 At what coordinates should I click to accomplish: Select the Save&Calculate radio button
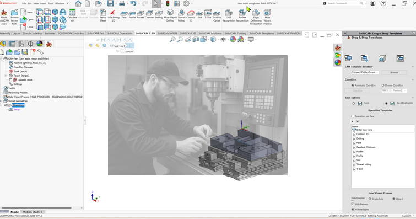tap(386, 103)
